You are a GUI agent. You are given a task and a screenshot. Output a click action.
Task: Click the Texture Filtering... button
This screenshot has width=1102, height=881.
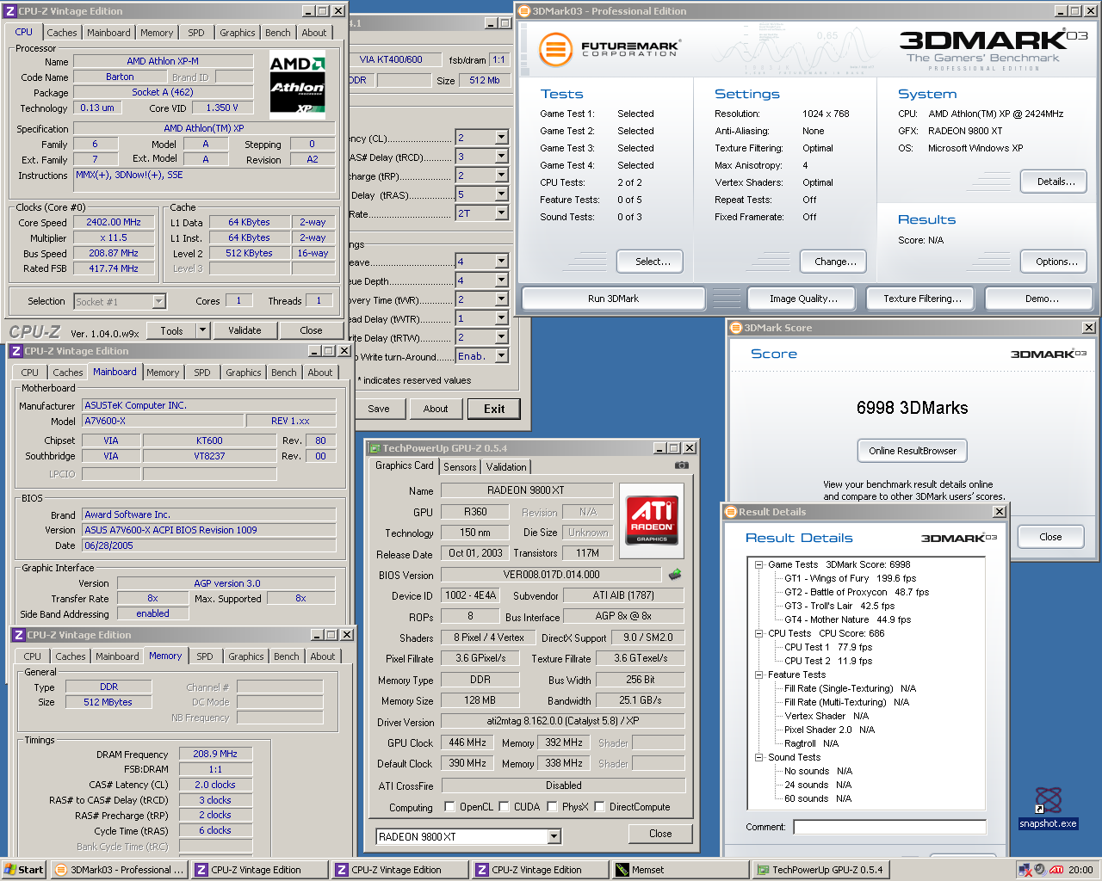[x=922, y=299]
